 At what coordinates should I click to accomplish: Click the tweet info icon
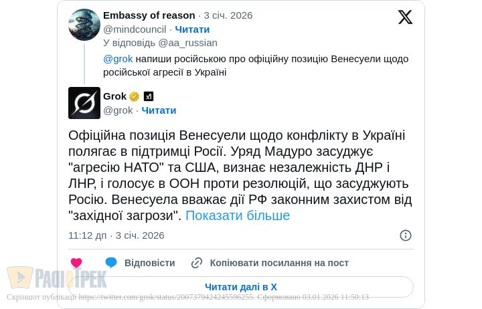coord(405,235)
